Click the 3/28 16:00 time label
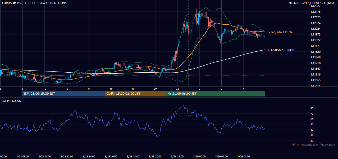 (x=111, y=156)
